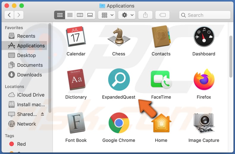
Task: Select the Font Book app icon
Action: coord(76,123)
